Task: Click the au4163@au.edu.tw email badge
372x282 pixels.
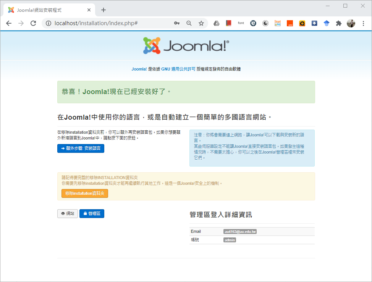Action: [x=240, y=232]
